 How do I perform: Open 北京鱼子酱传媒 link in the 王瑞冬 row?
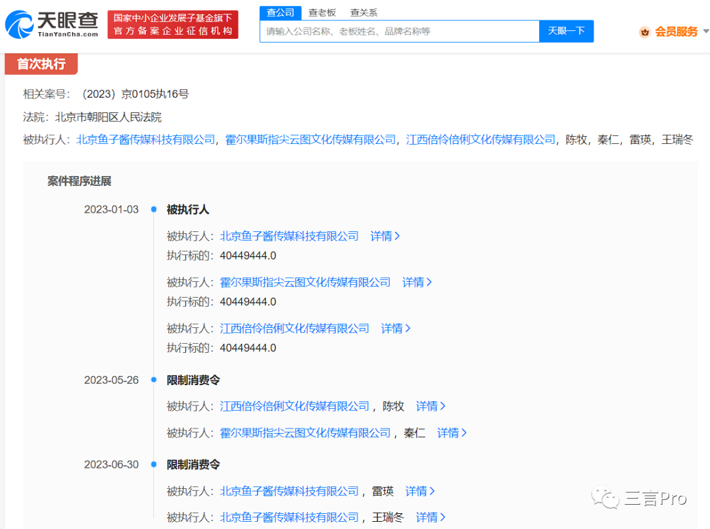(289, 517)
